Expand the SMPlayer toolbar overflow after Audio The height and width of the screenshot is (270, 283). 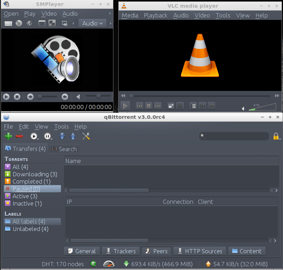click(x=111, y=23)
